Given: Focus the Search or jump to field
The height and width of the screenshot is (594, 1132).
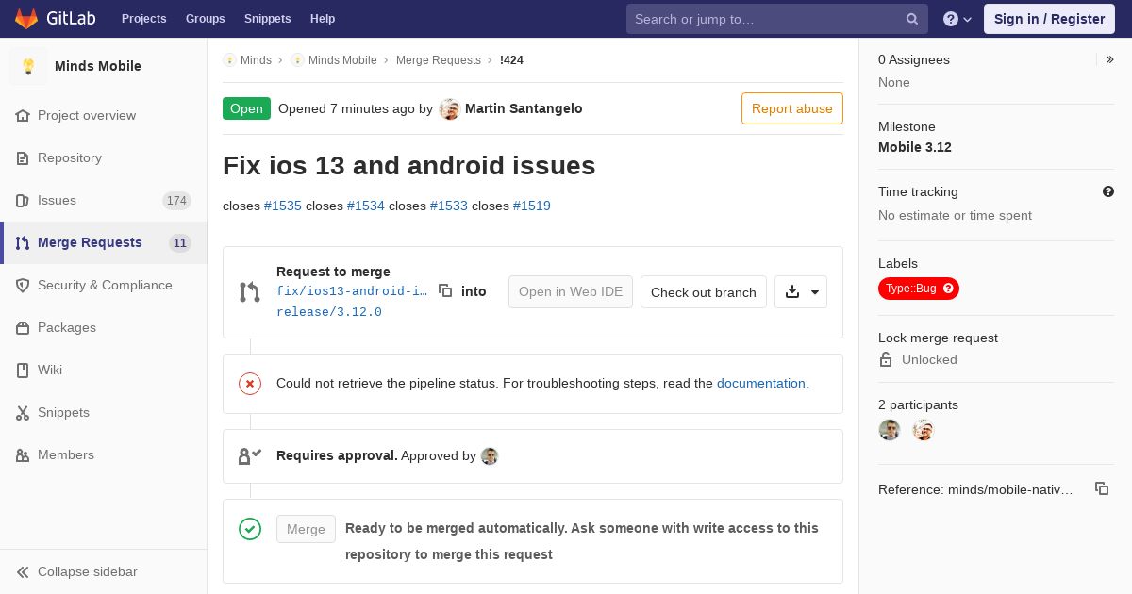Looking at the screenshot, I should [x=766, y=19].
